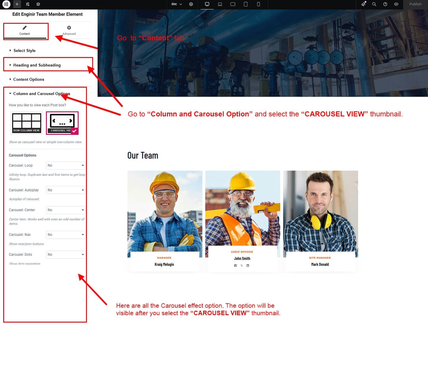Viewport: 428px width, 371px height.
Task: Open the Finder search icon
Action: (374, 4)
